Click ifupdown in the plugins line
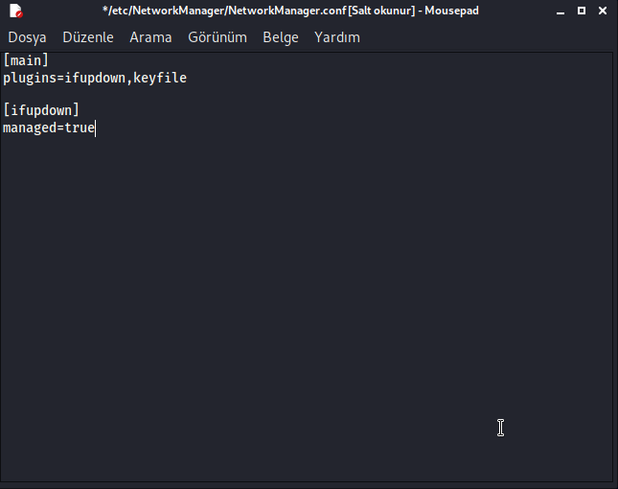The width and height of the screenshot is (618, 489). tap(95, 78)
